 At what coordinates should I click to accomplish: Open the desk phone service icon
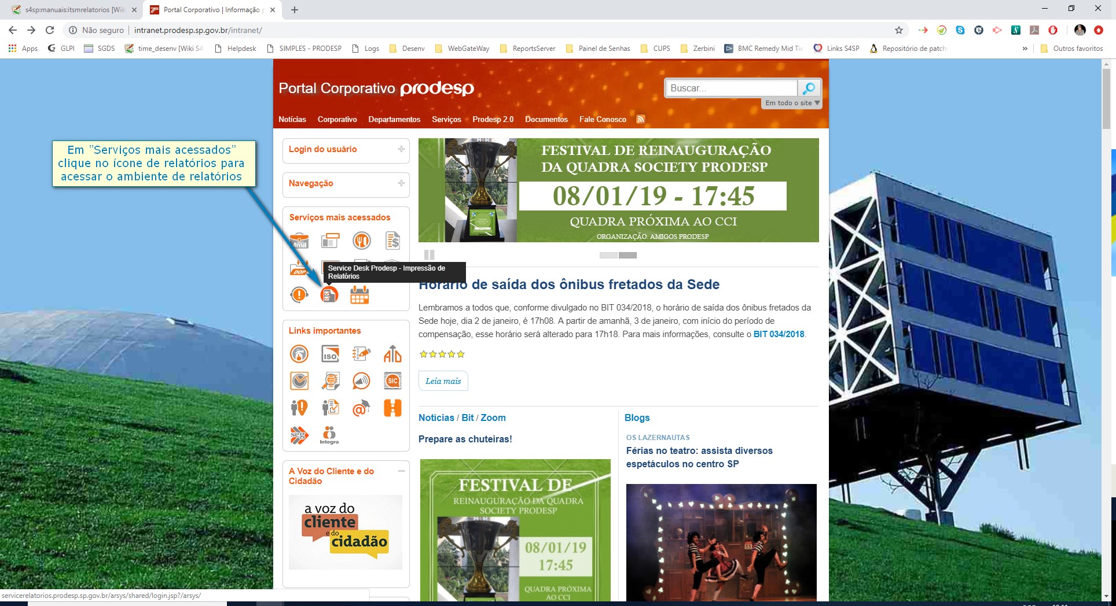click(x=330, y=241)
